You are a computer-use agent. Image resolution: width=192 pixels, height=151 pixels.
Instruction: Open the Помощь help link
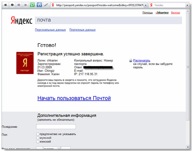147,13
